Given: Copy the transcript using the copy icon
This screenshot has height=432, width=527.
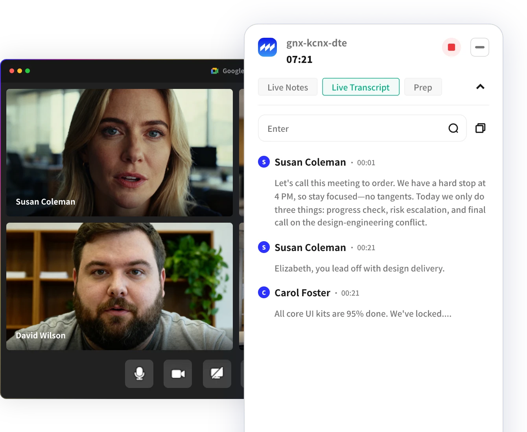Looking at the screenshot, I should [480, 128].
